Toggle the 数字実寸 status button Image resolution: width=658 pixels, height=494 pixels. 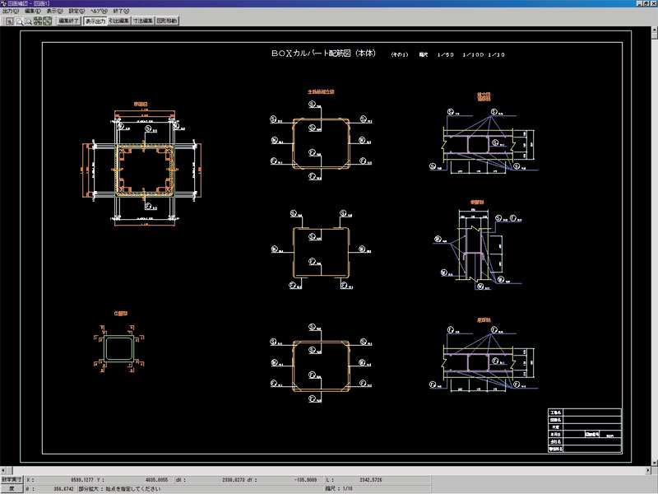[x=12, y=478]
